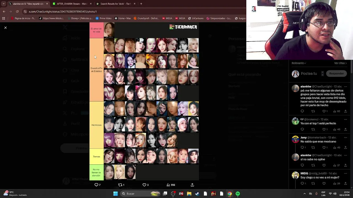Close the AFTER_CHABON Stream tab
The image size is (353, 198).
click(x=91, y=4)
